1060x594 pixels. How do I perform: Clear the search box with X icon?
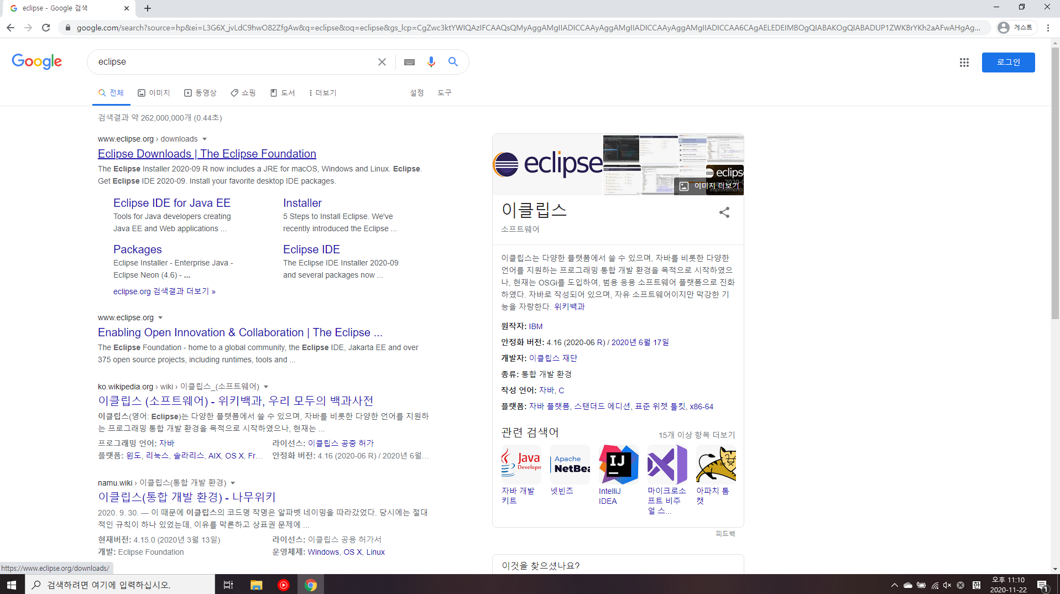382,62
